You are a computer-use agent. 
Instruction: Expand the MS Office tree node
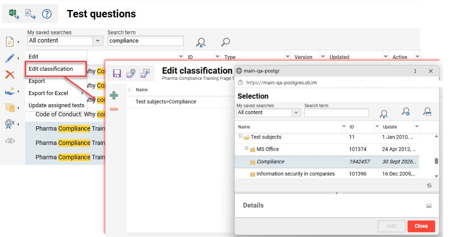(x=246, y=148)
